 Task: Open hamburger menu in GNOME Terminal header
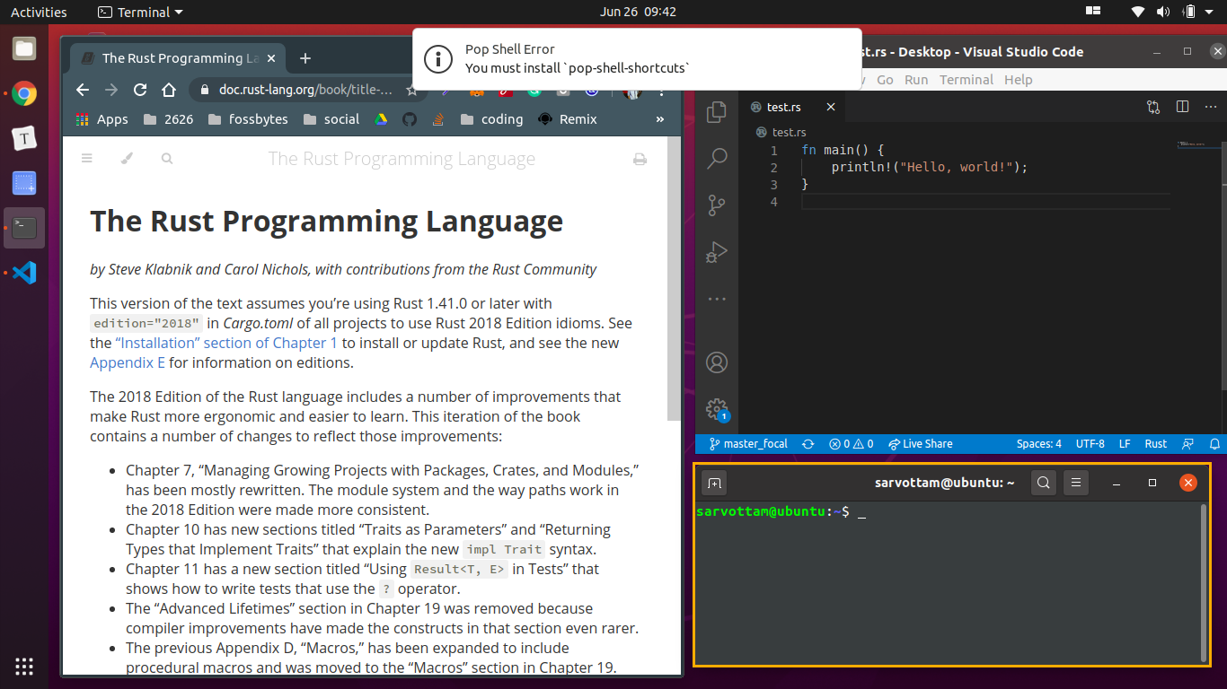pos(1076,483)
